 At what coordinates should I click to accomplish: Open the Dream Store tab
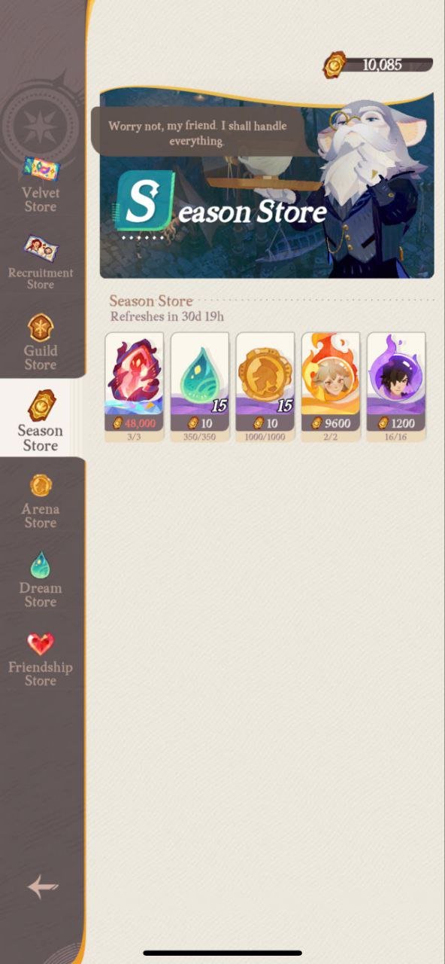point(41,580)
